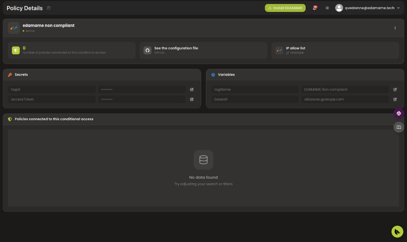The image size is (407, 242).
Task: Click the Active status label
Action: [30, 31]
